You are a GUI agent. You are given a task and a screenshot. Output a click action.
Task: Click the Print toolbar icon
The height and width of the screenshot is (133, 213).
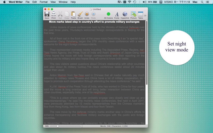point(54,14)
